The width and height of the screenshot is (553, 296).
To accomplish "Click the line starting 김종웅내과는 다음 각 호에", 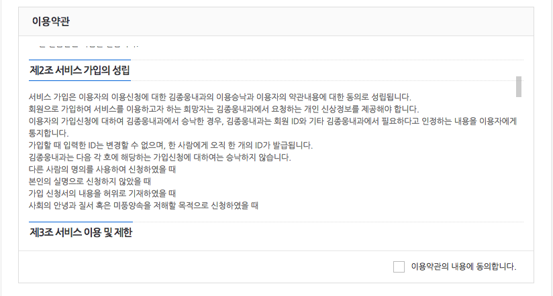I will (x=160, y=157).
